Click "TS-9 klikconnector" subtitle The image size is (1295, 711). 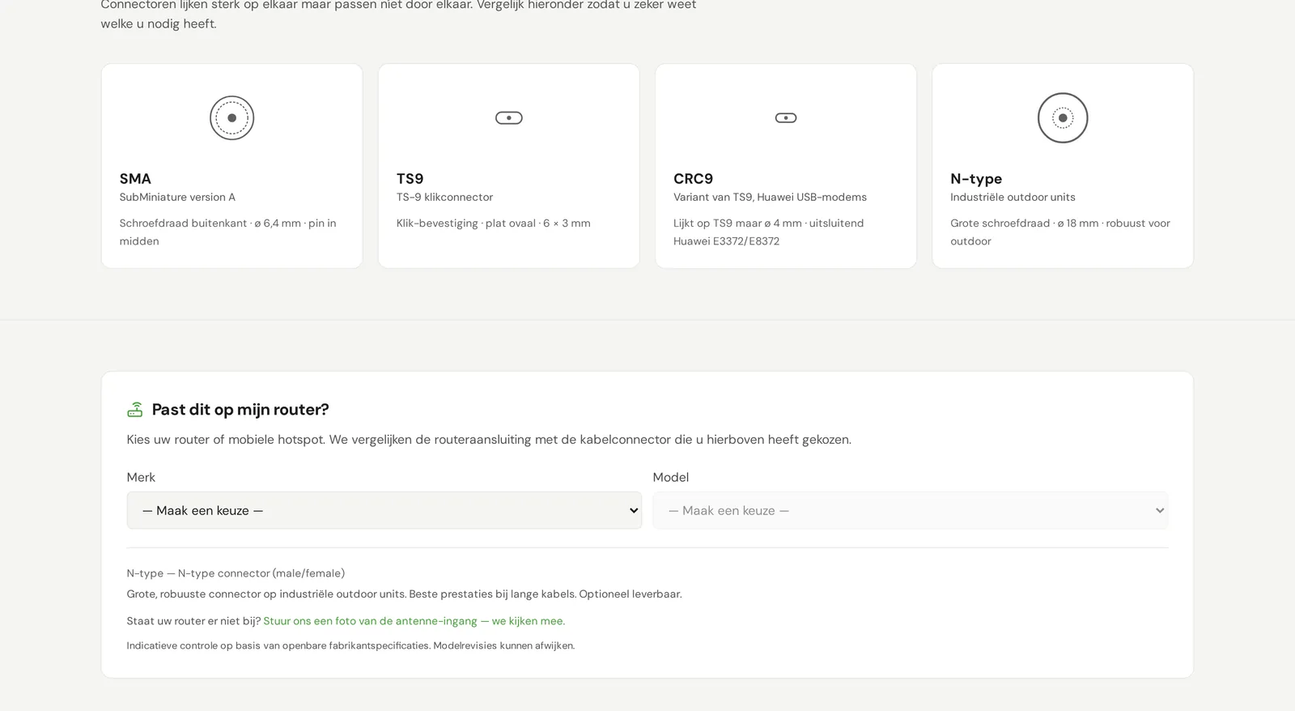coord(444,197)
